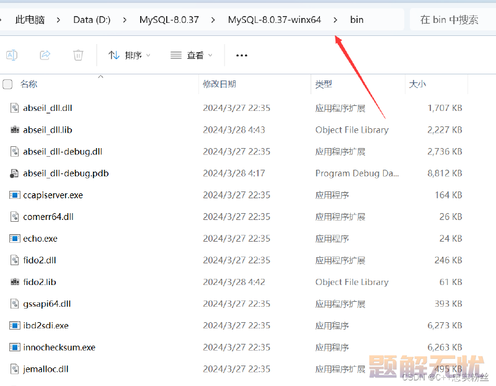Click the abseil_dll-debug.pdb file icon
496x386 pixels.
(14, 173)
